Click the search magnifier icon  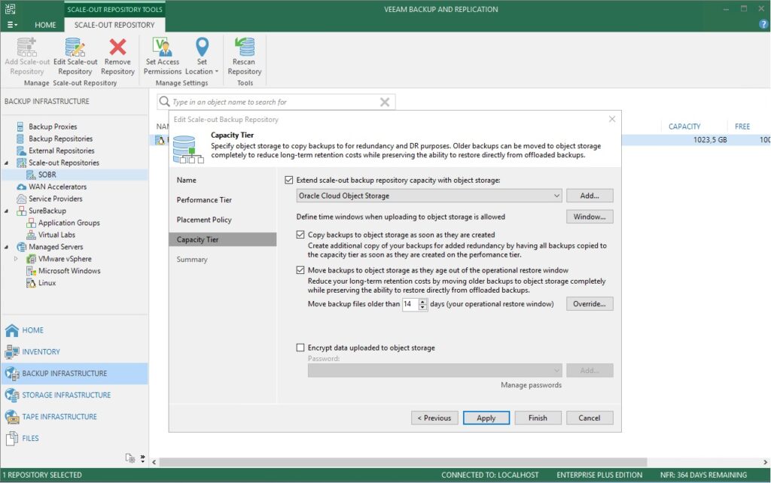pos(164,102)
